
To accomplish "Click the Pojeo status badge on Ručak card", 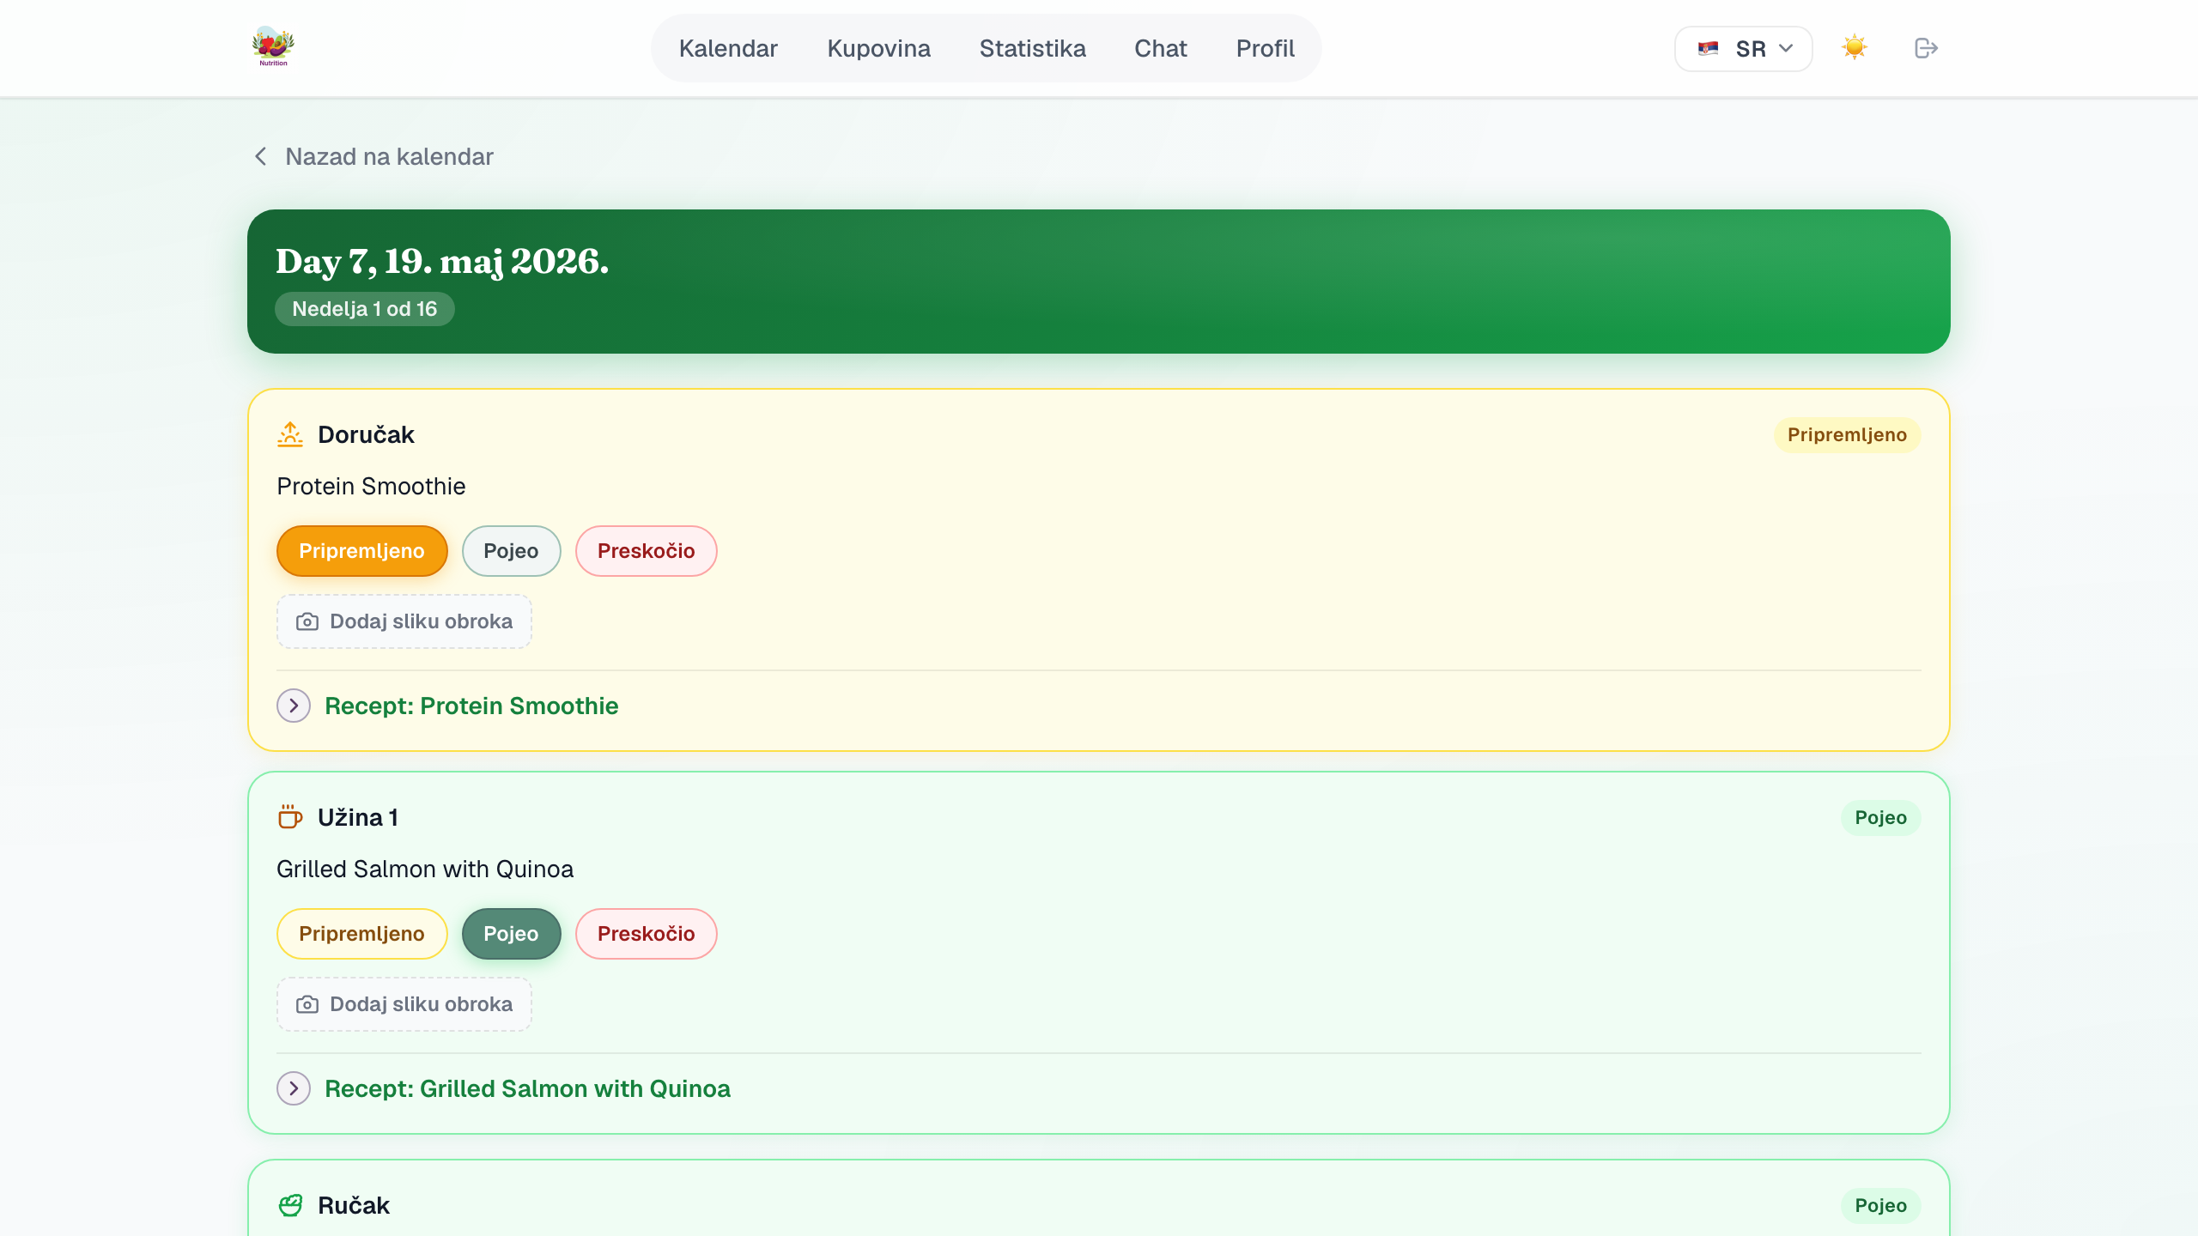I will pos(1880,1205).
